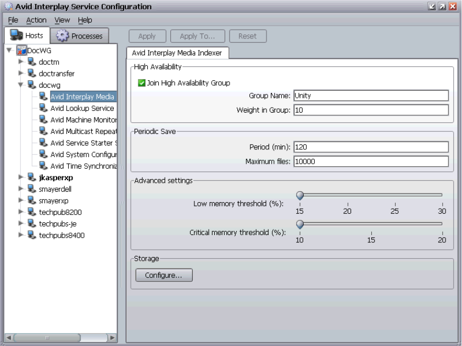Switch to the Processes tab

tap(80, 36)
